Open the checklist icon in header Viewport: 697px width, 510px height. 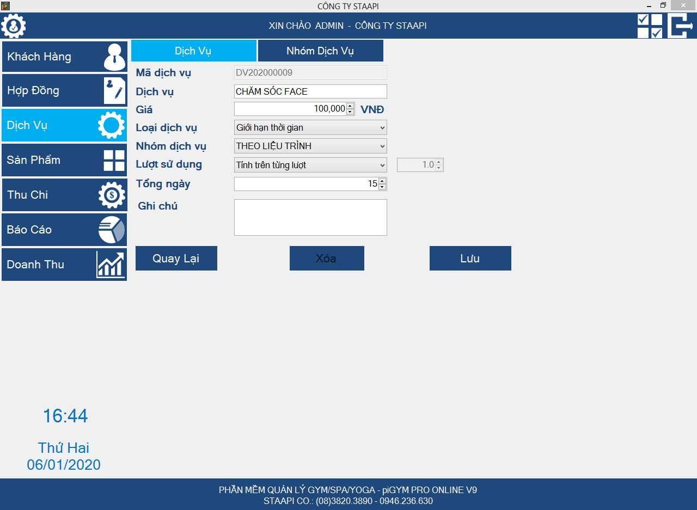pos(650,26)
